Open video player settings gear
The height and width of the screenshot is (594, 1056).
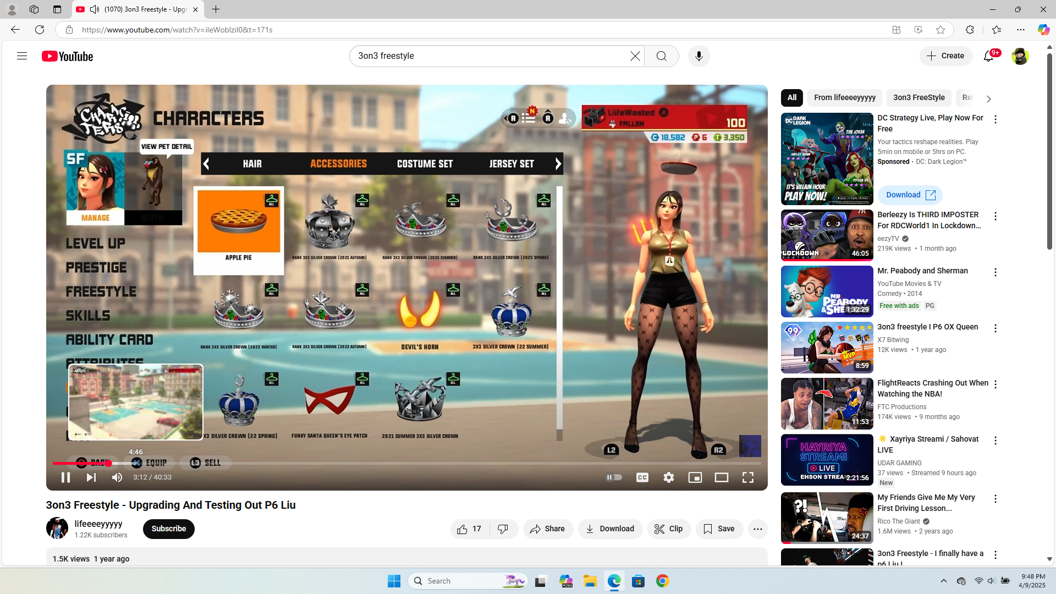[669, 477]
